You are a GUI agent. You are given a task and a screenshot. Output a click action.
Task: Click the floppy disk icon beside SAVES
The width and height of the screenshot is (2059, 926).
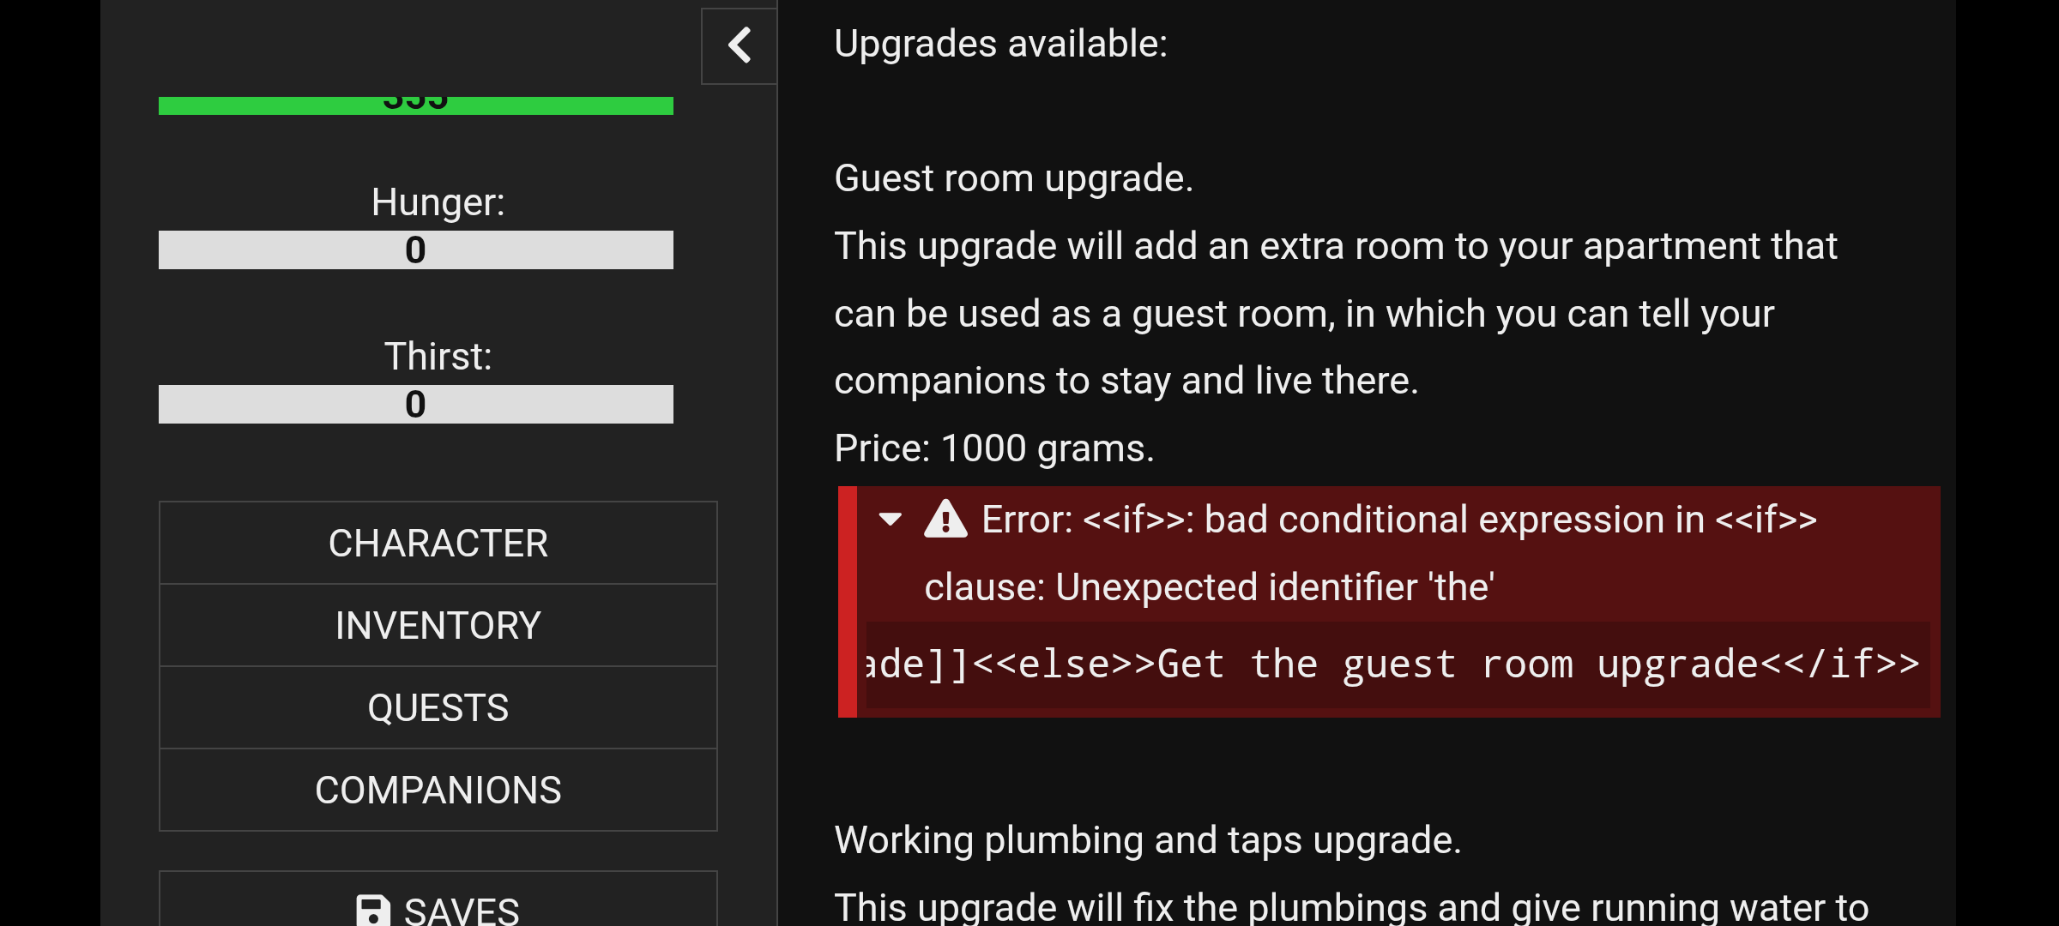pyautogui.click(x=373, y=910)
